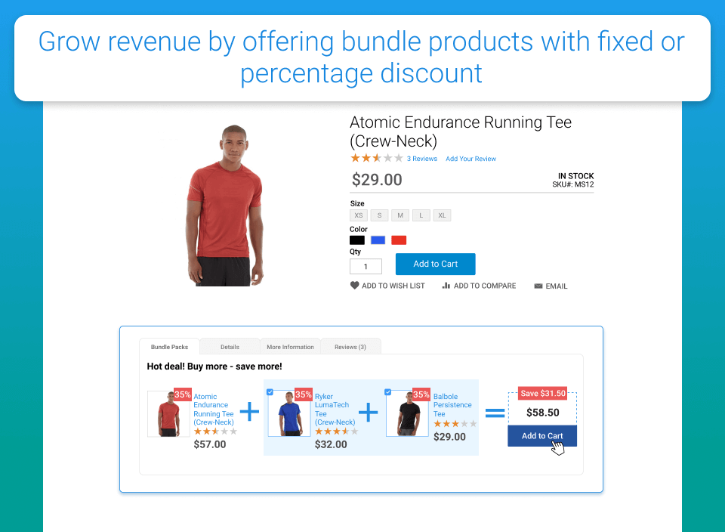
Task: Open the 3 Reviews link
Action: (421, 159)
